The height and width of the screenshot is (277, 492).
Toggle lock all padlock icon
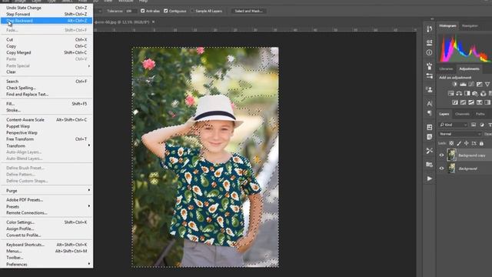click(x=481, y=143)
